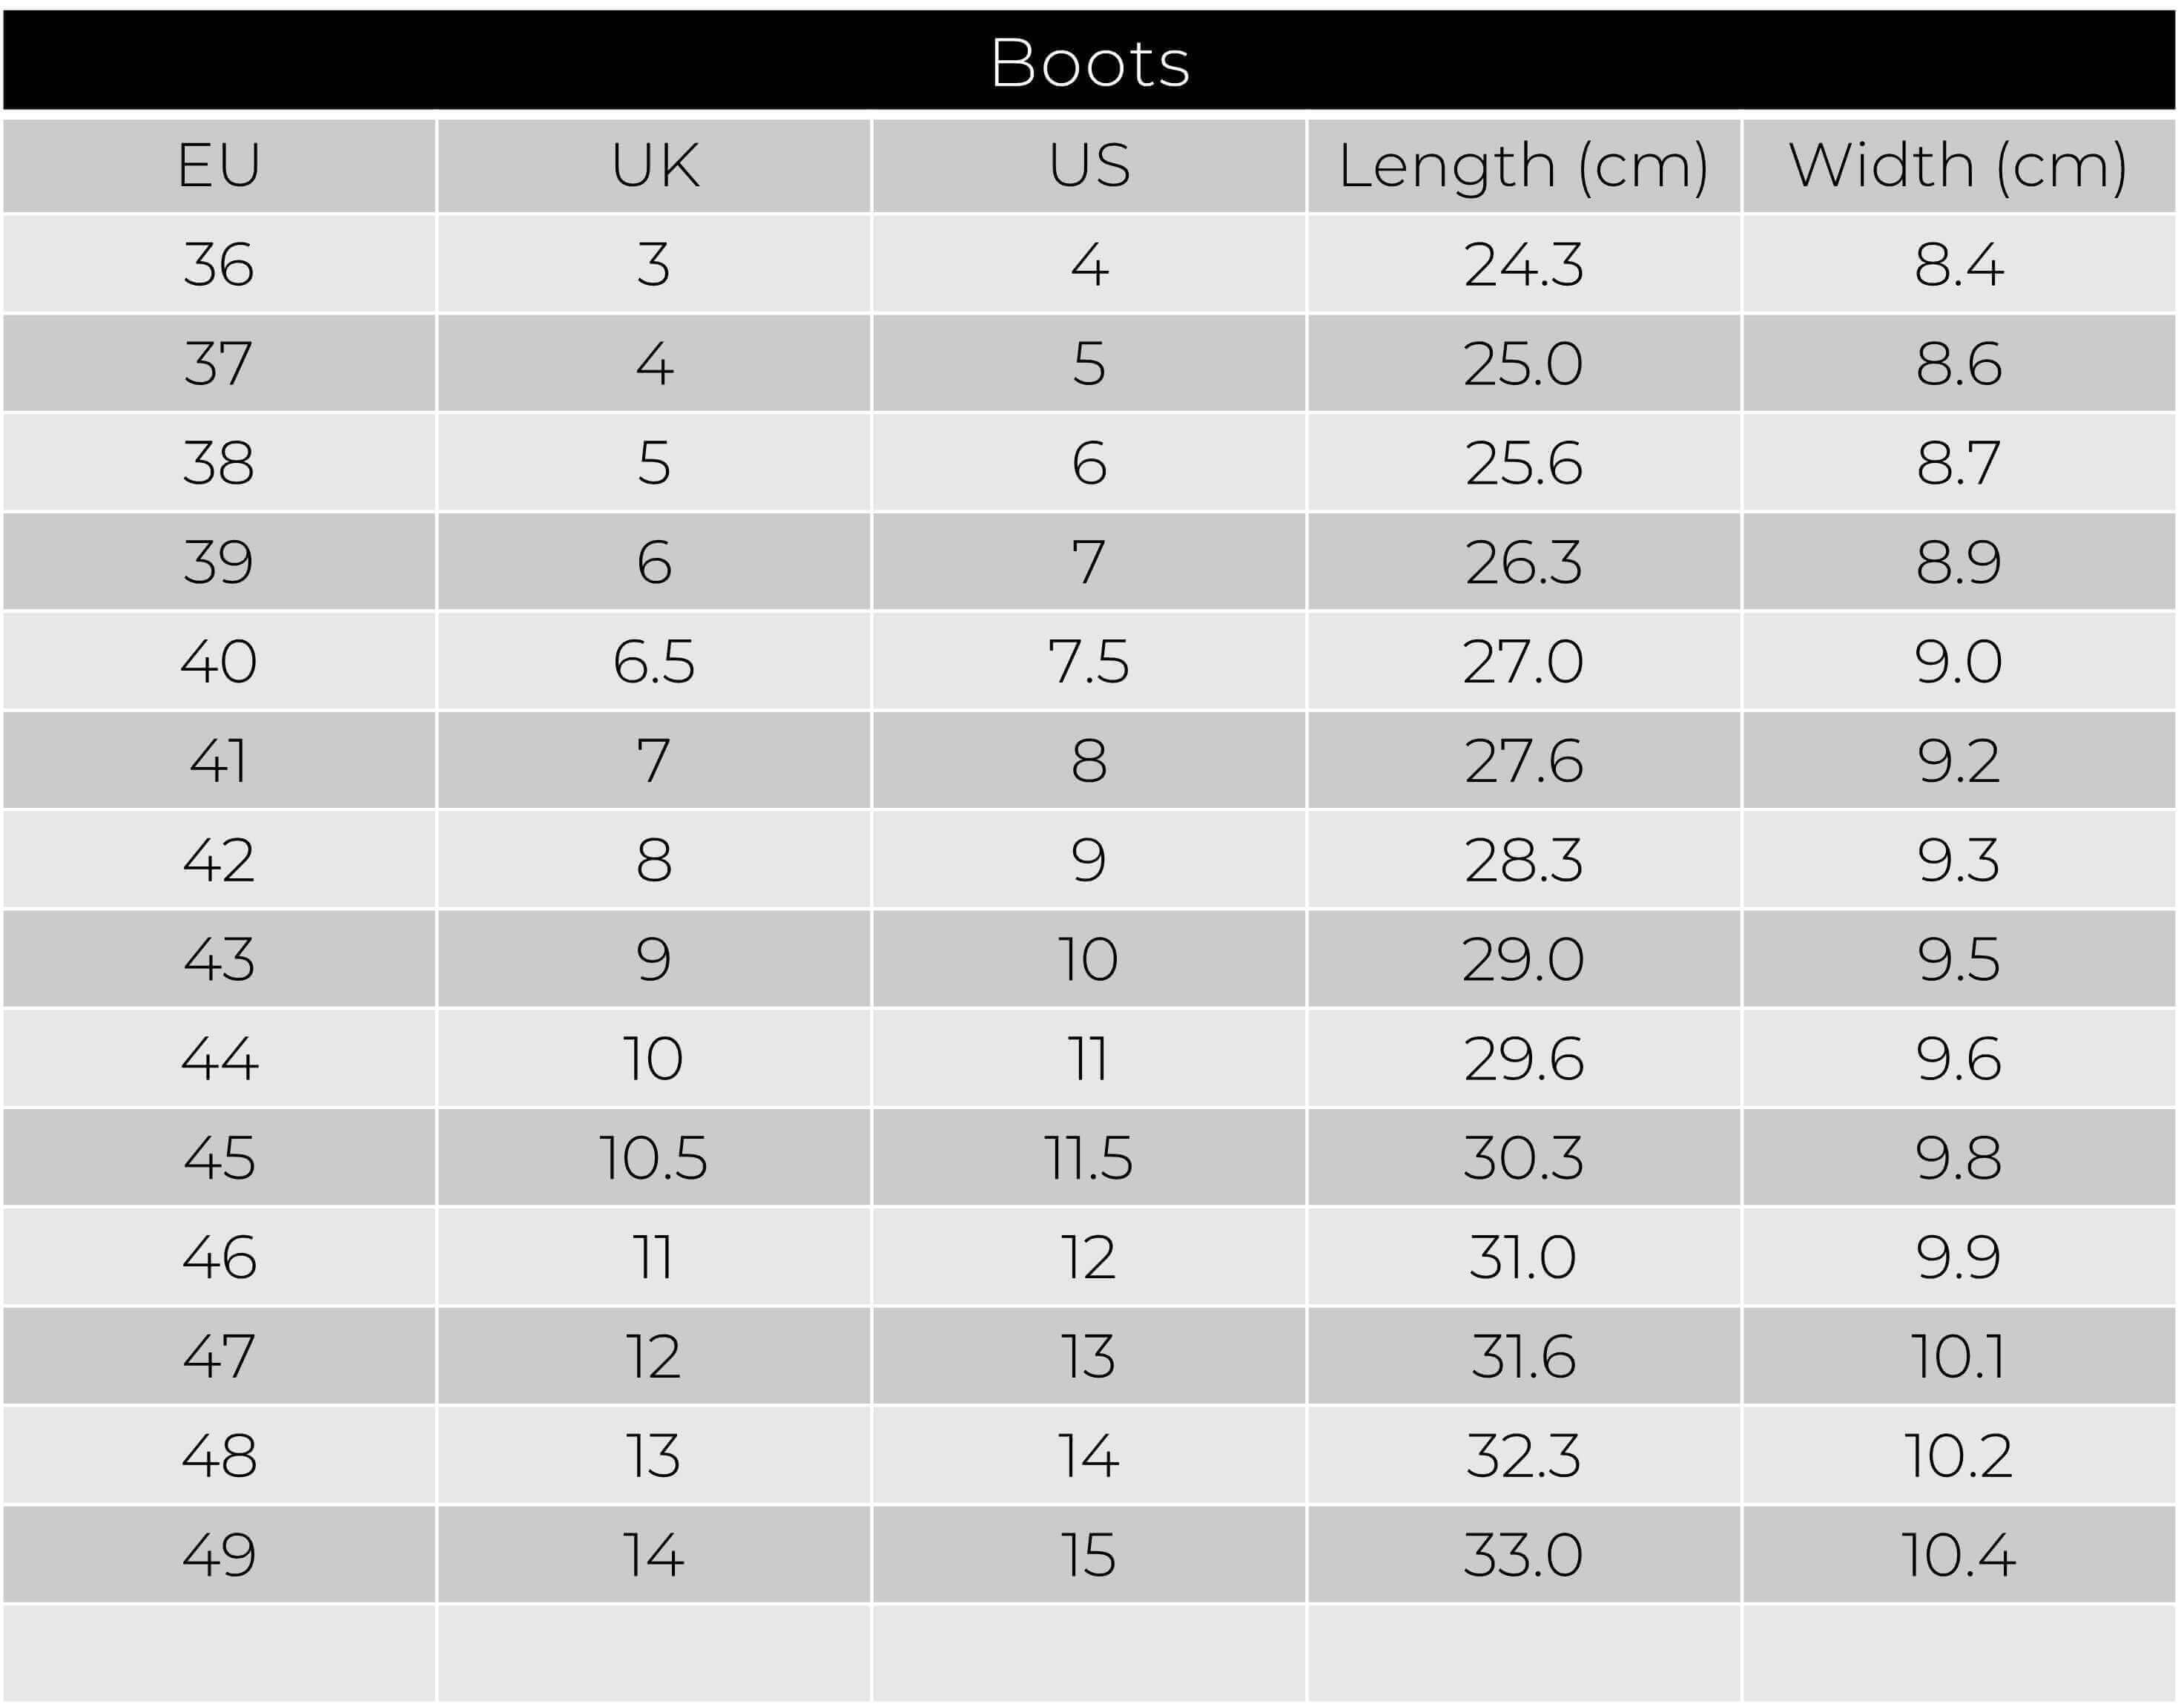The height and width of the screenshot is (1707, 2184).
Task: Click UK size 10.5 cell
Action: pos(654,1158)
